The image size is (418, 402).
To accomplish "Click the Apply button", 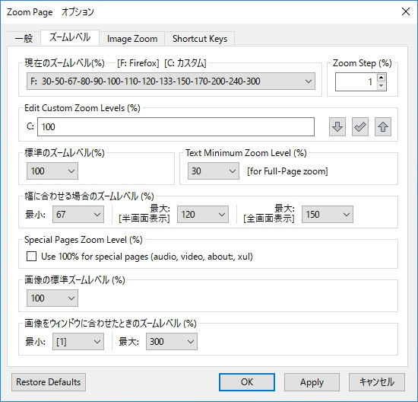I will click(312, 382).
